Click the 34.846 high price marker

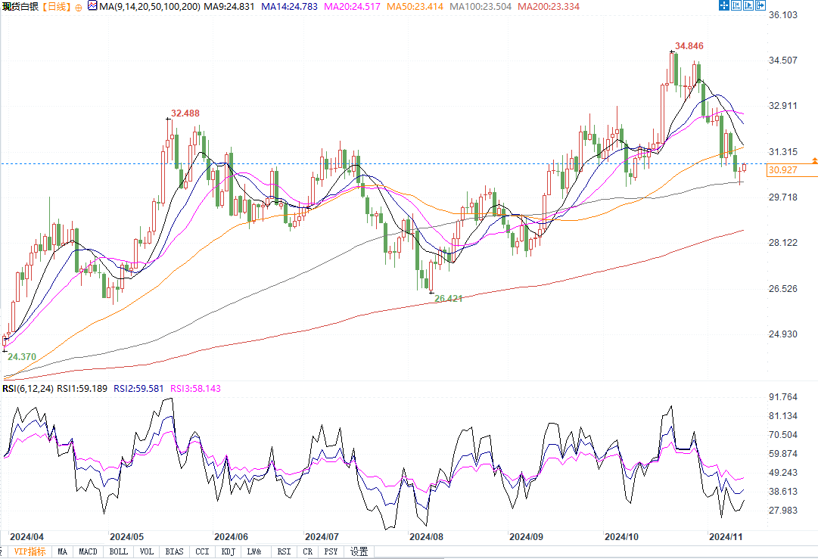coord(689,46)
